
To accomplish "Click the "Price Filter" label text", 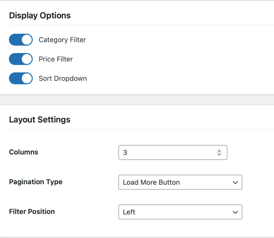I will [56, 59].
